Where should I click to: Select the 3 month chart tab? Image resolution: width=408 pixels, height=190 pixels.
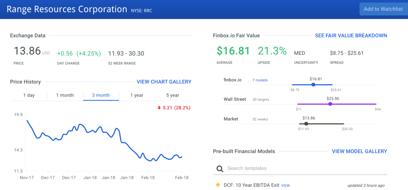point(101,95)
